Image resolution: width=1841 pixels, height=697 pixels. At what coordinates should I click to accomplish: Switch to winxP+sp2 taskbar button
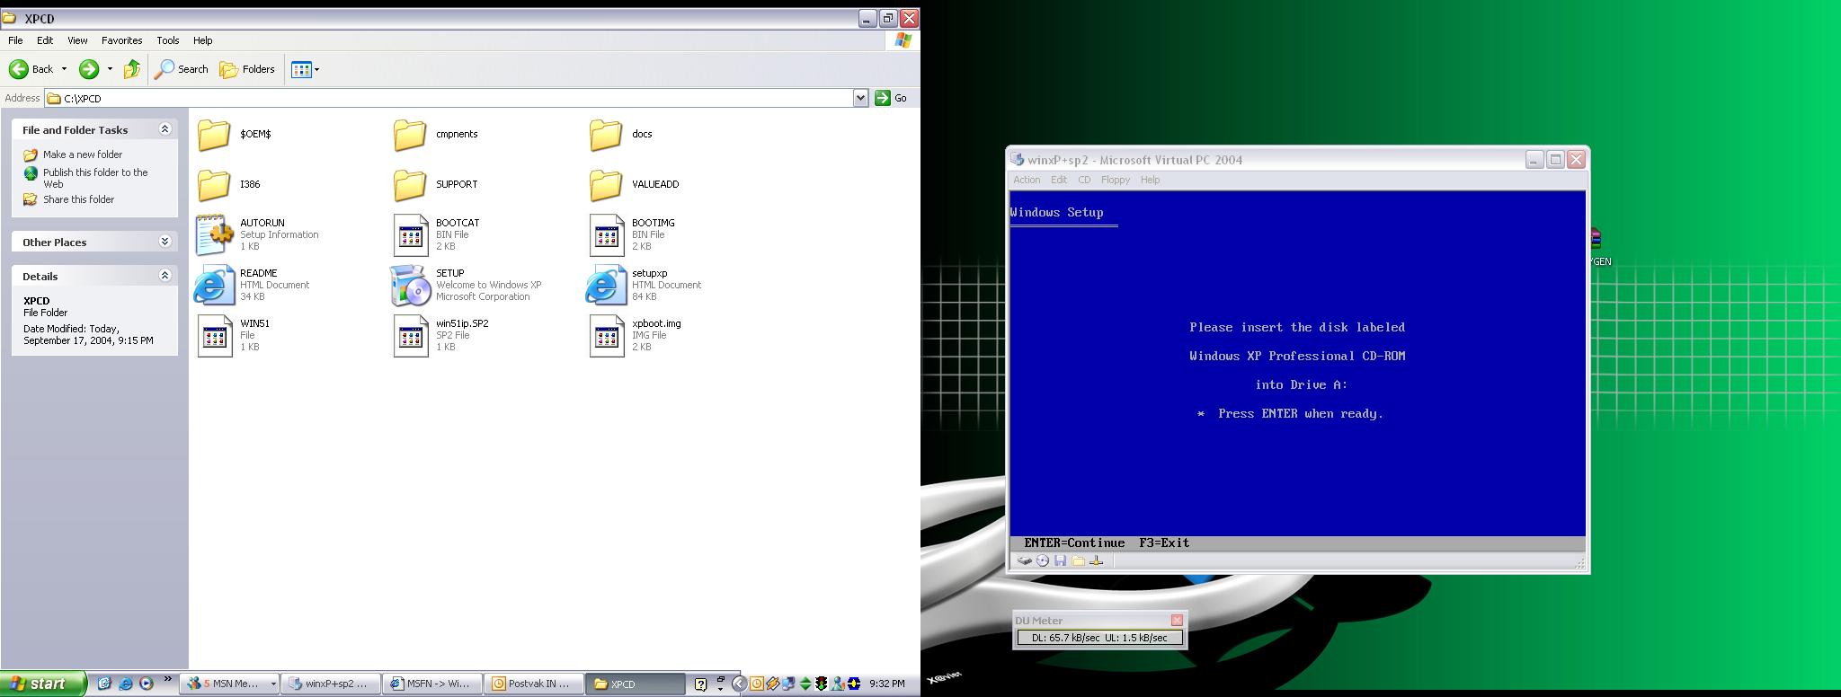coord(331,684)
